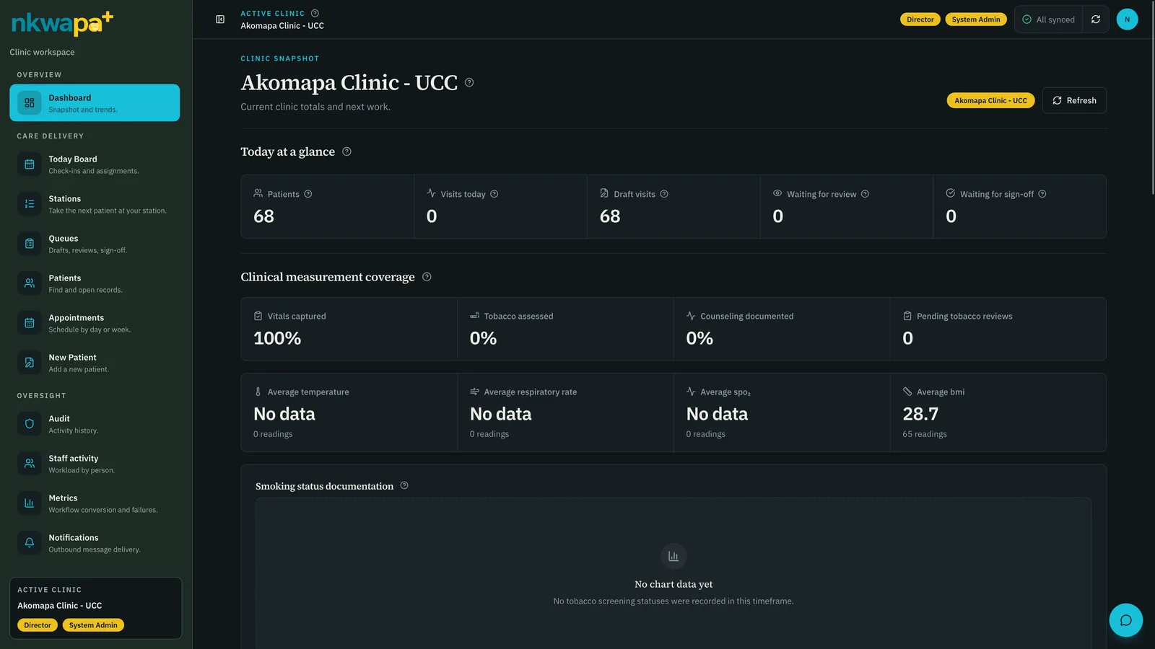Viewport: 1155px width, 649px height.
Task: Click the Audit shield icon in sidebar
Action: coord(30,424)
